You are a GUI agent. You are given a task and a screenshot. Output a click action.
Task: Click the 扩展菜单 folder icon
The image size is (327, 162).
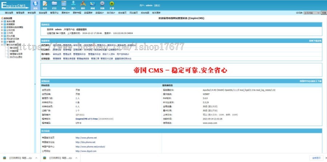point(5,42)
